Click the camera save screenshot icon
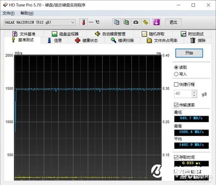Screen dimensions: 216x185 136,22
